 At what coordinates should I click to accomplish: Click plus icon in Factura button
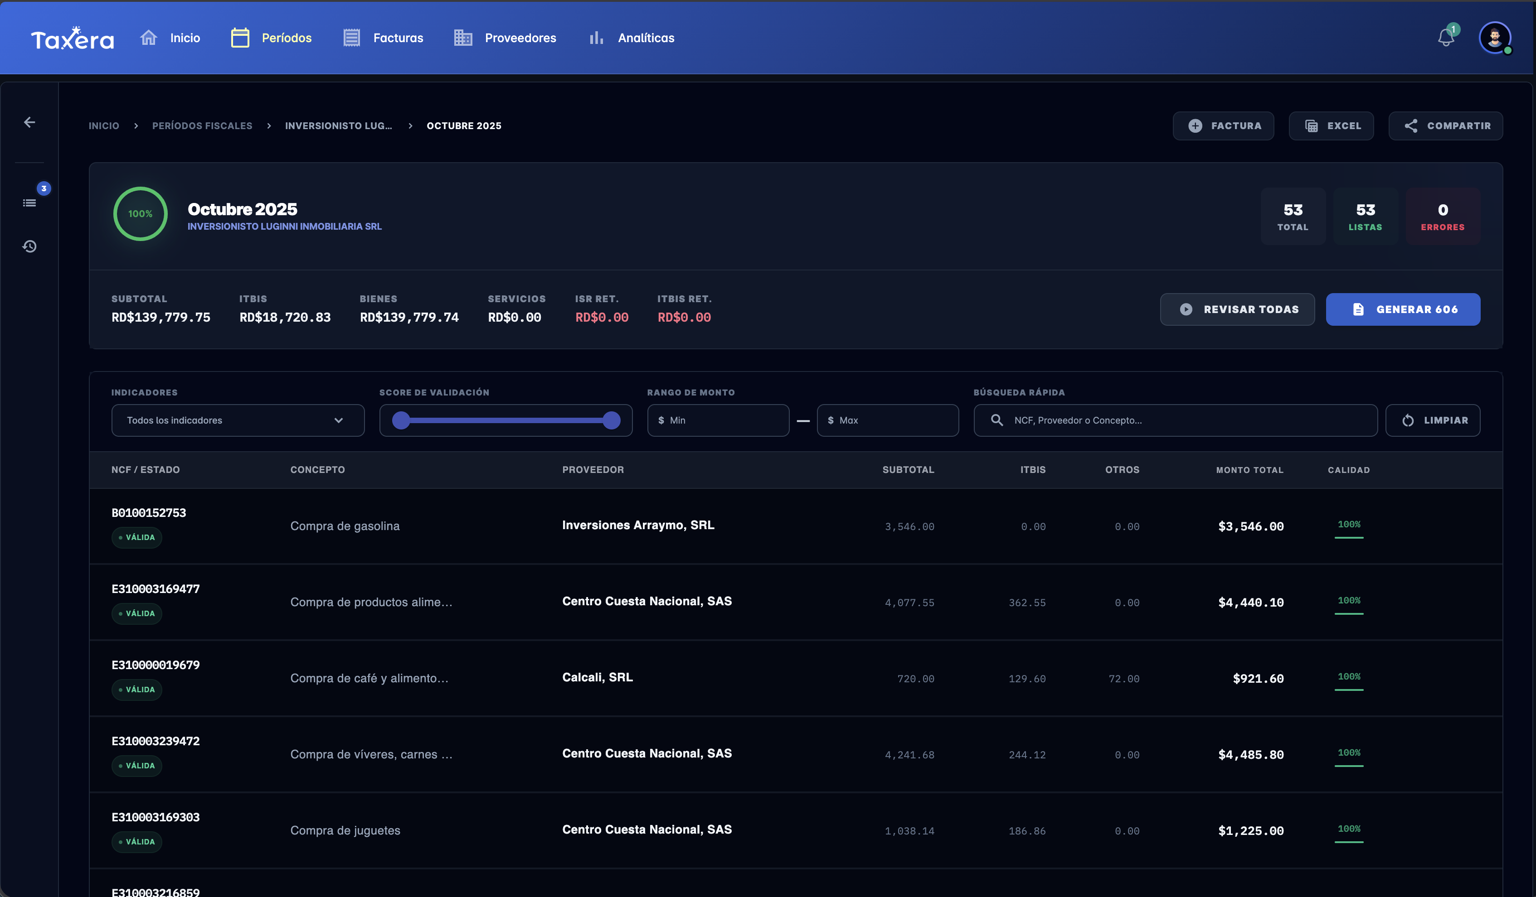[x=1195, y=125]
